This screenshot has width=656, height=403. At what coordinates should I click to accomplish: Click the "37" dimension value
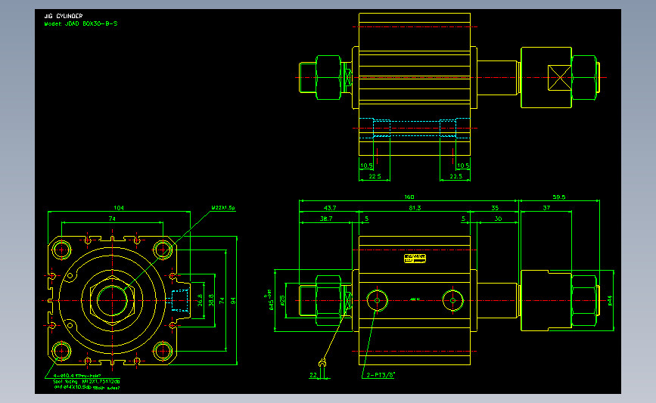pyautogui.click(x=546, y=208)
